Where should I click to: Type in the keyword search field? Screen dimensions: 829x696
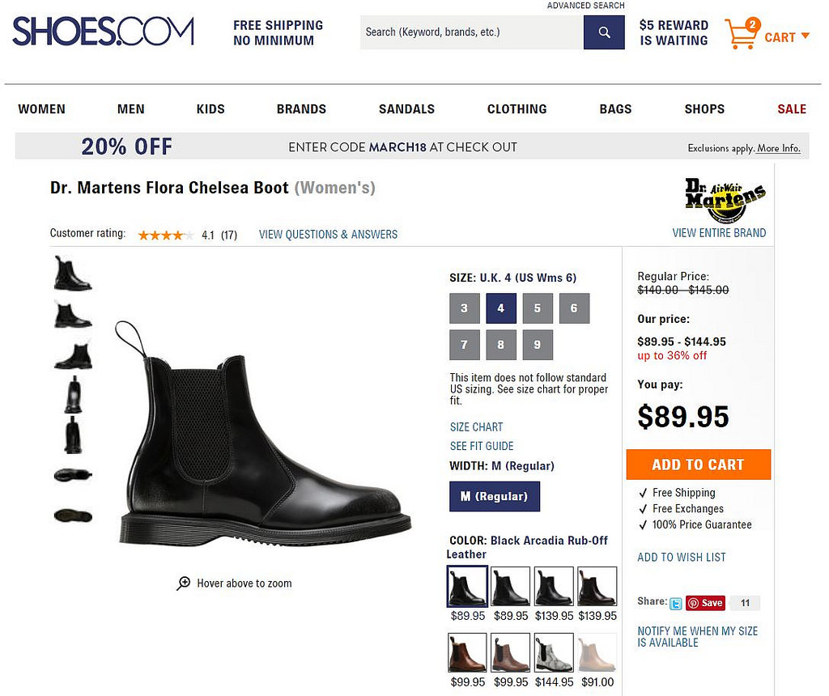471,32
